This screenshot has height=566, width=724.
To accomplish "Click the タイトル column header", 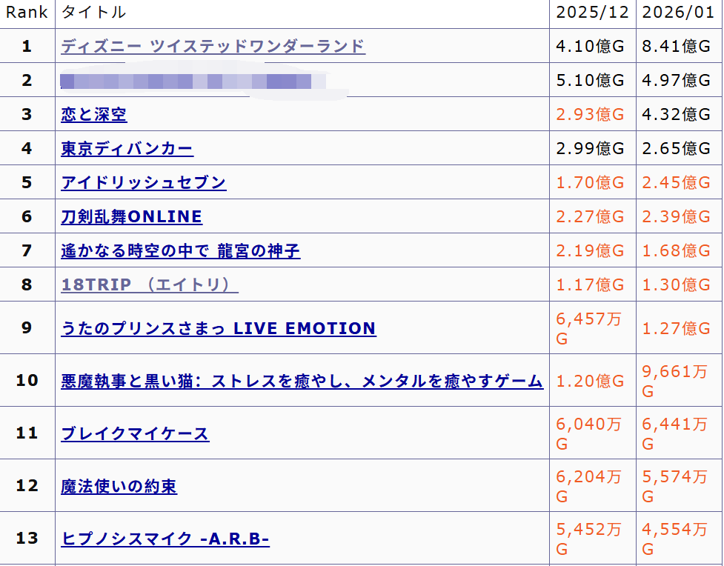I will click(x=302, y=13).
